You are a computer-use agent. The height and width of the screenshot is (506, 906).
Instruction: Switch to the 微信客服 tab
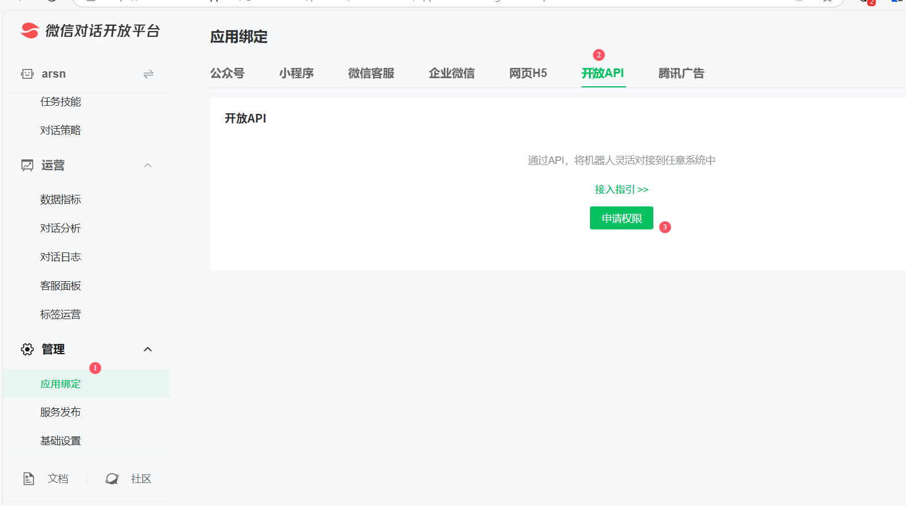(371, 73)
